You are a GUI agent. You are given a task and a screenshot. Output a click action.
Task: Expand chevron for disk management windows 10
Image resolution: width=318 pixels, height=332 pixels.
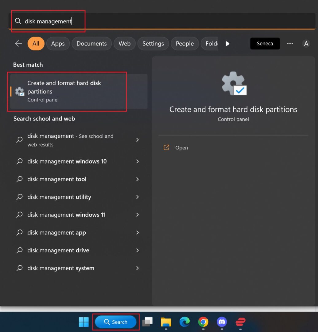[138, 161]
